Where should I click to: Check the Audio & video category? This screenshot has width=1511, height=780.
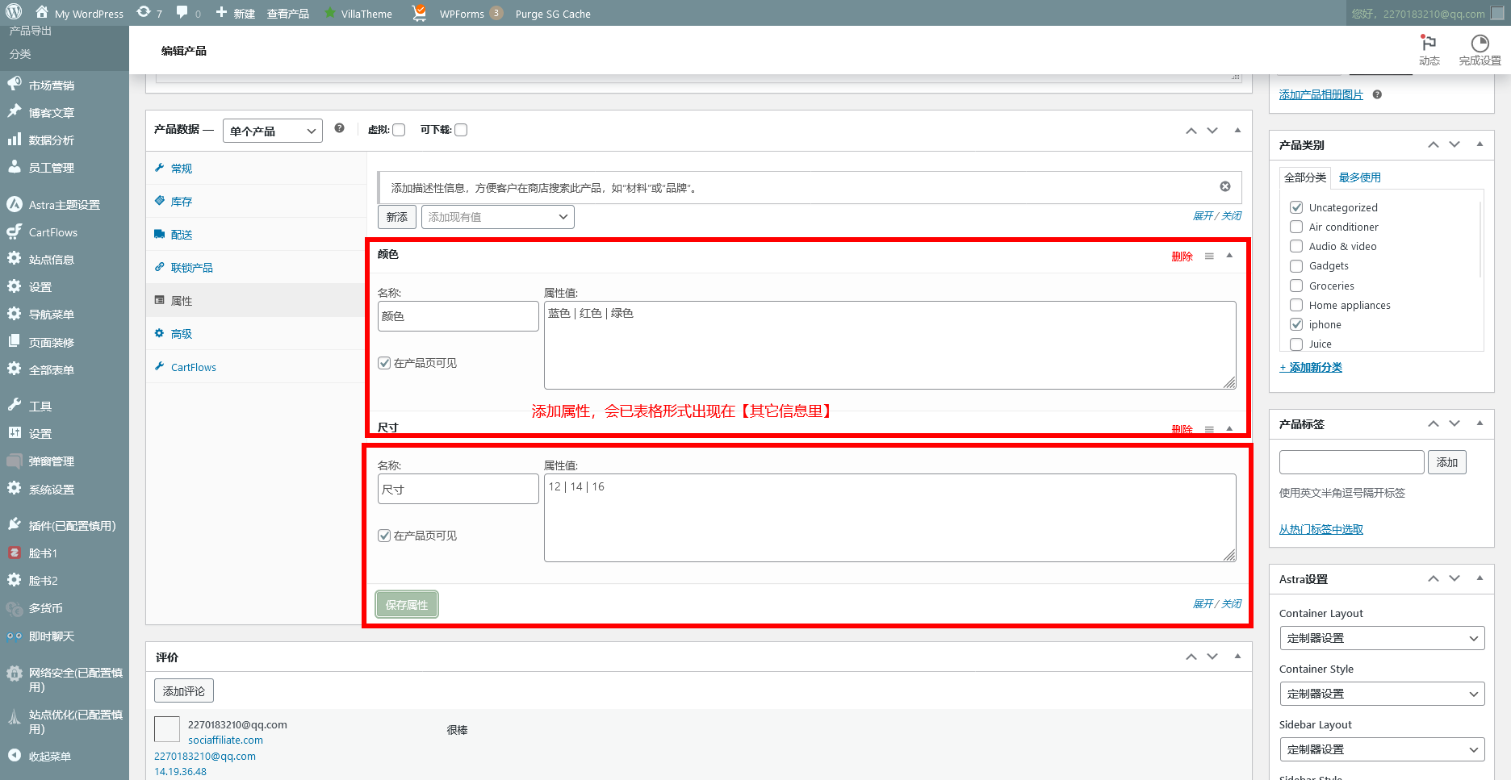(x=1296, y=246)
